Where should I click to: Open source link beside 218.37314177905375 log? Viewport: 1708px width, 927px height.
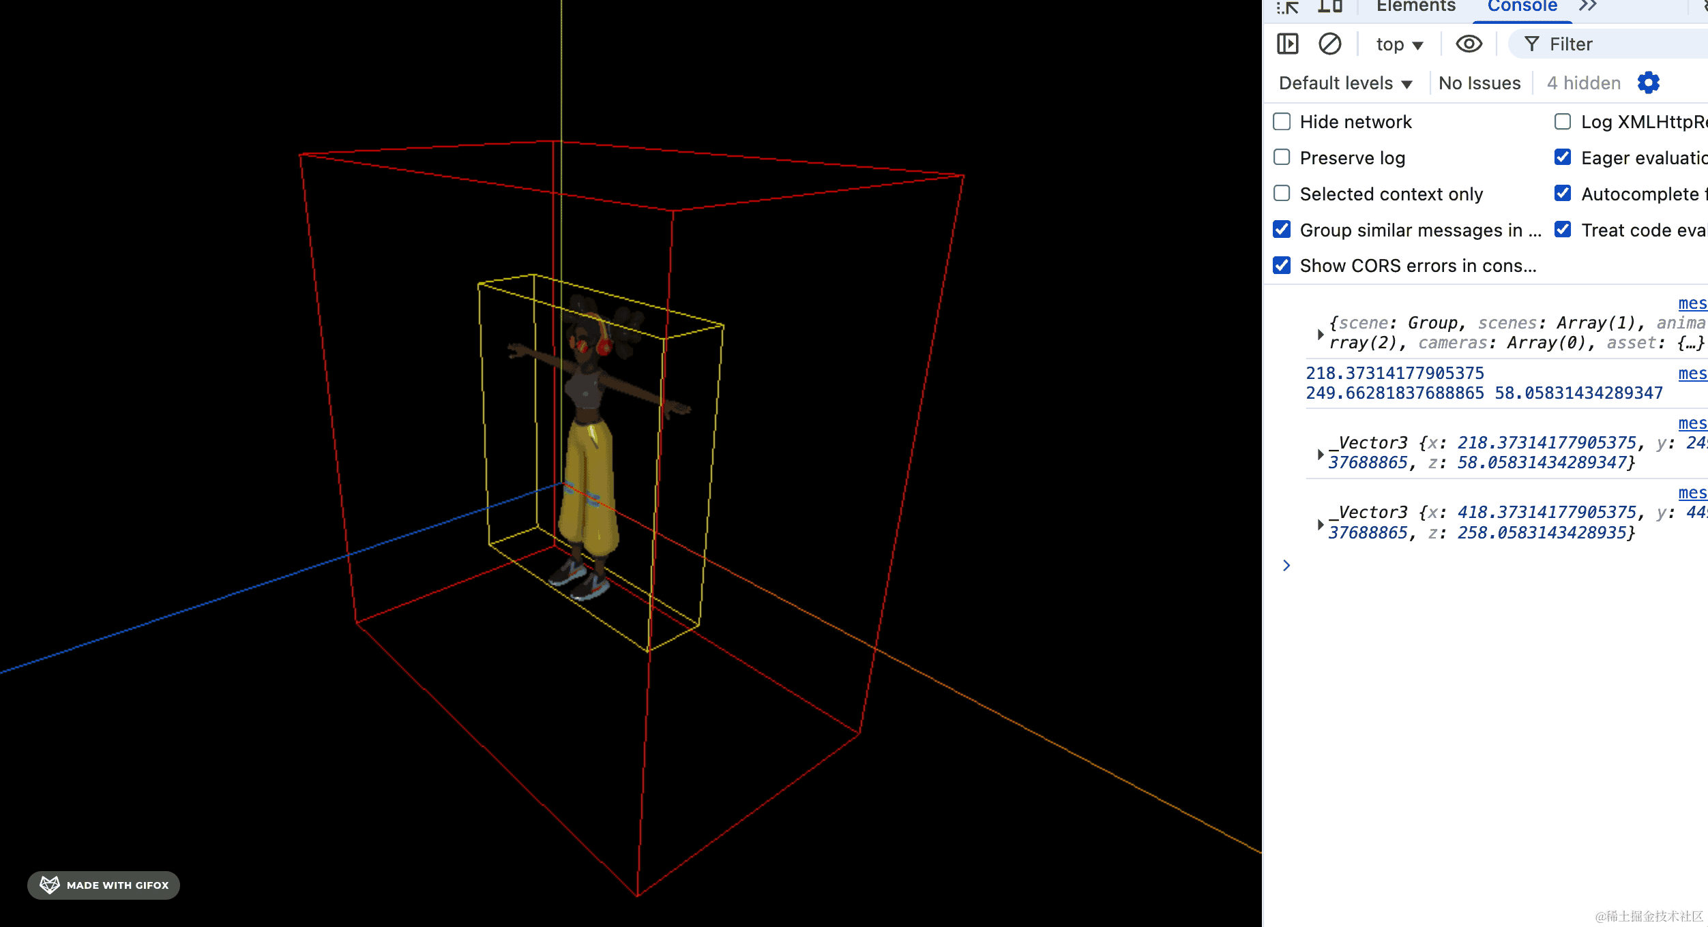pos(1692,374)
